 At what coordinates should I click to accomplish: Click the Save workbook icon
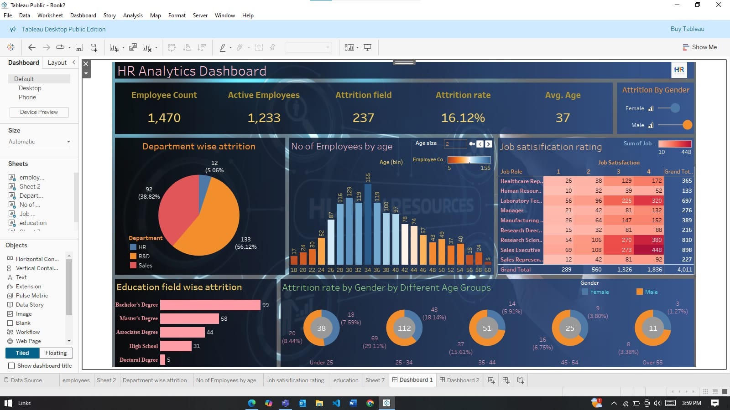tap(79, 47)
